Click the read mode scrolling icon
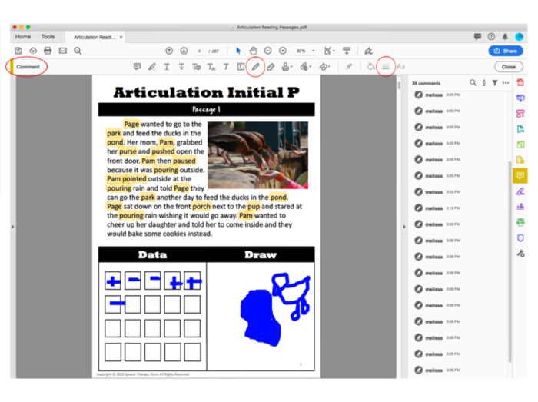This screenshot has width=538, height=402. pos(347,51)
